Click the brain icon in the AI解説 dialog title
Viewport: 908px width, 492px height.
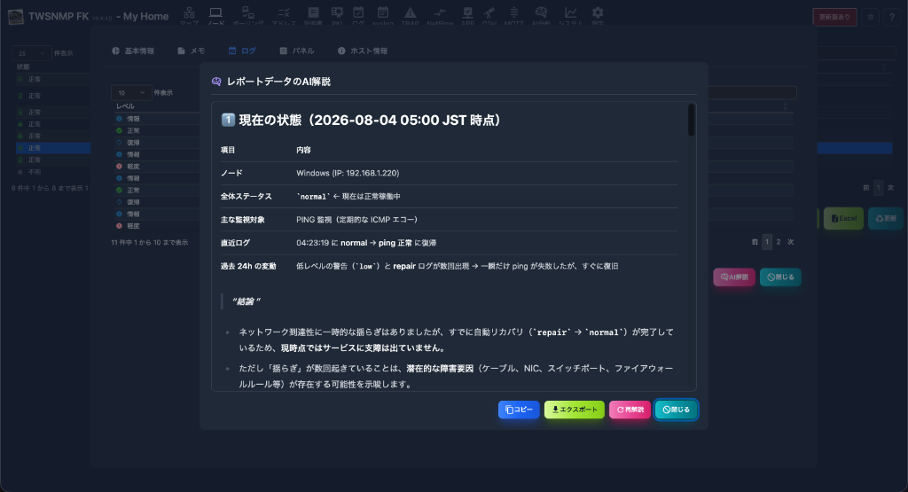pos(216,82)
